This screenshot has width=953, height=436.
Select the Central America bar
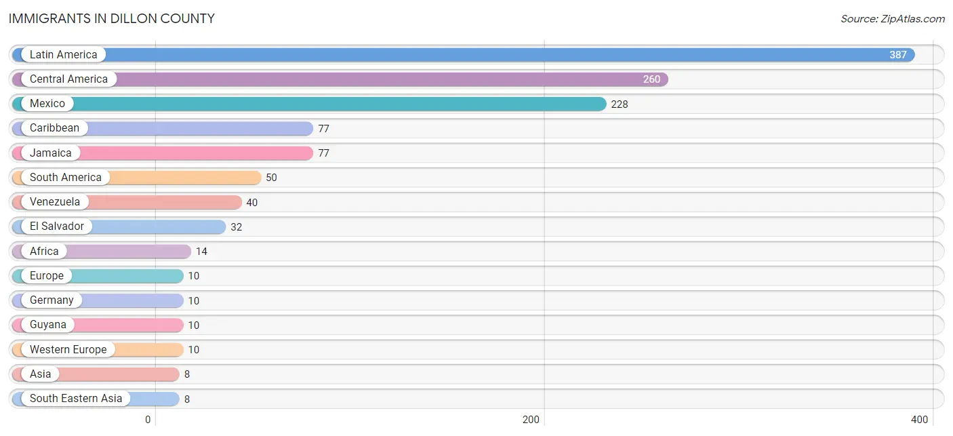340,79
